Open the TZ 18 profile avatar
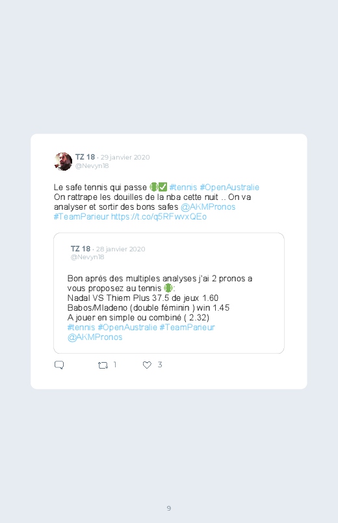The image size is (338, 523). (63, 162)
